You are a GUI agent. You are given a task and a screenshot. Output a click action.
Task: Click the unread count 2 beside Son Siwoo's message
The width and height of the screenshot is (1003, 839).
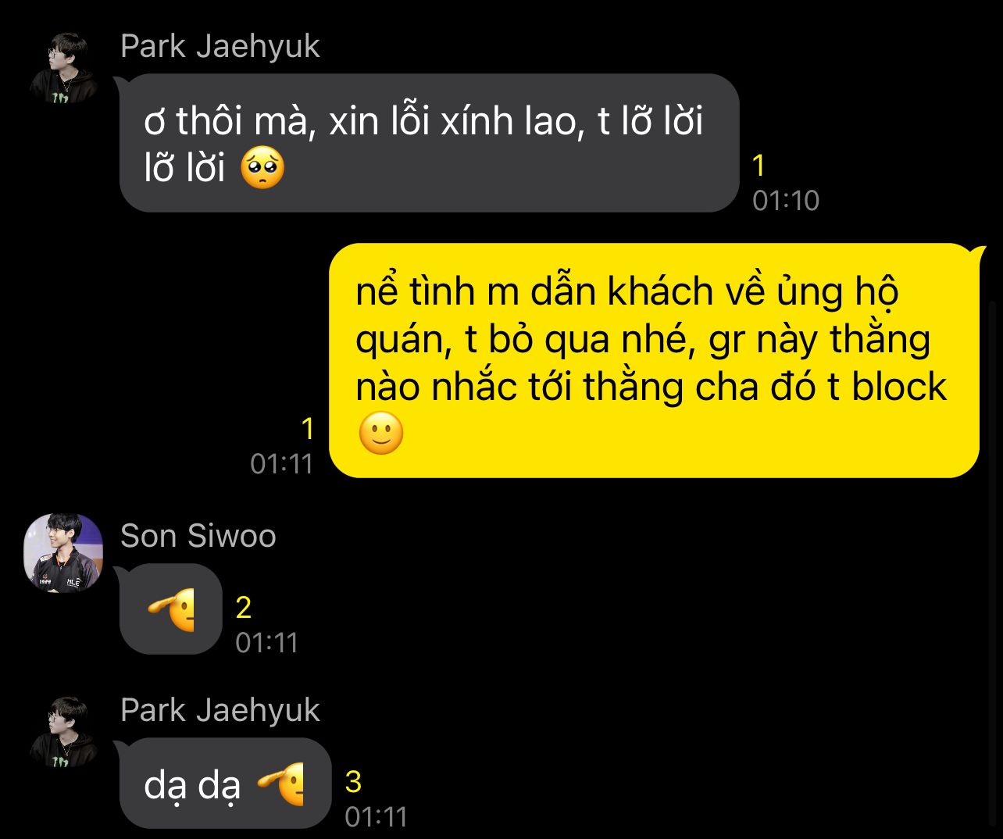click(x=243, y=607)
